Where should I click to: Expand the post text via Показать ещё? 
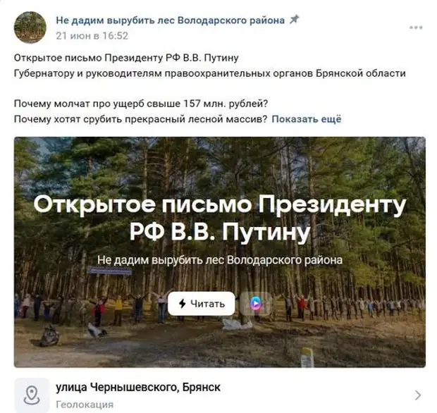[x=307, y=119]
